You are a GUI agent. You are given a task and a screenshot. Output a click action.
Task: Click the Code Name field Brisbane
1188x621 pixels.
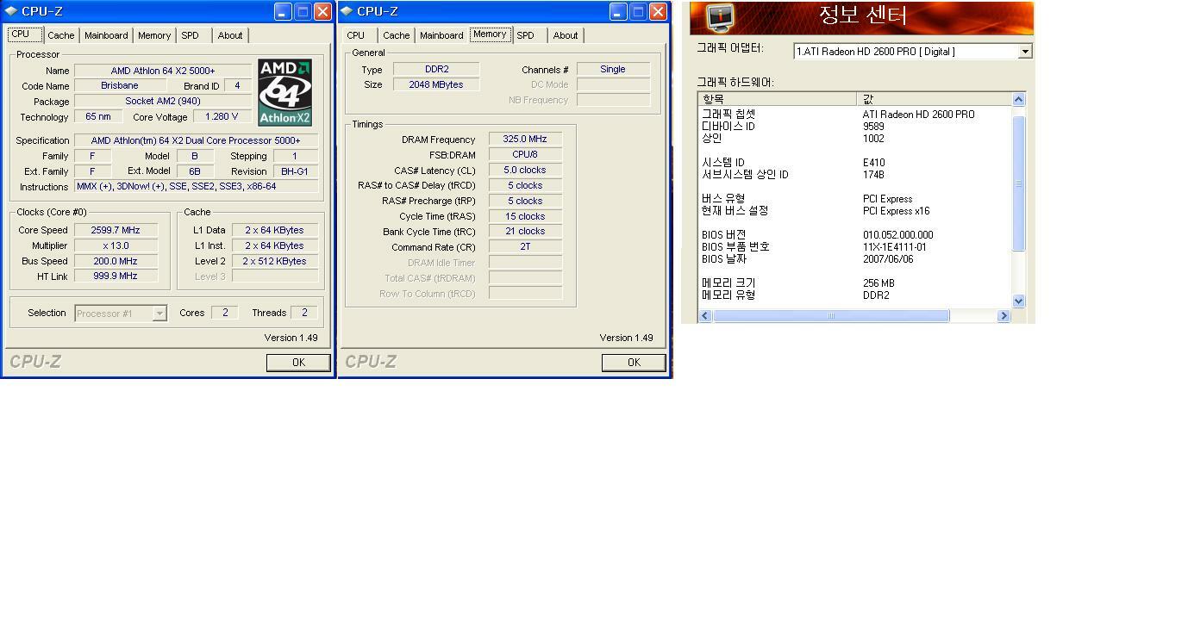click(119, 86)
